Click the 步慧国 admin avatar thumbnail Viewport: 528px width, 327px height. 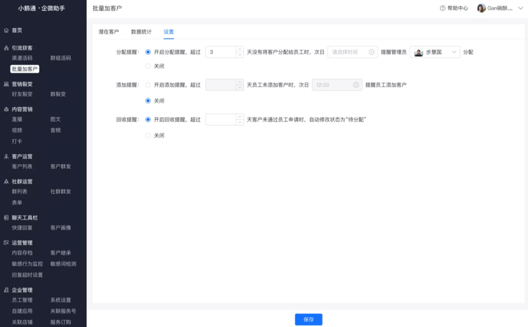[x=419, y=53]
